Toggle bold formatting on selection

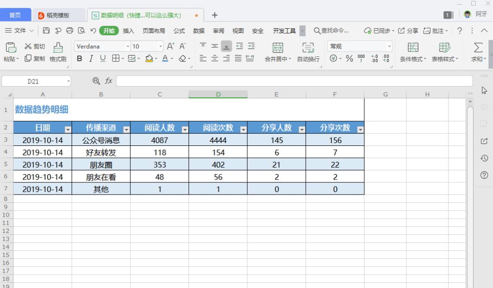click(79, 58)
